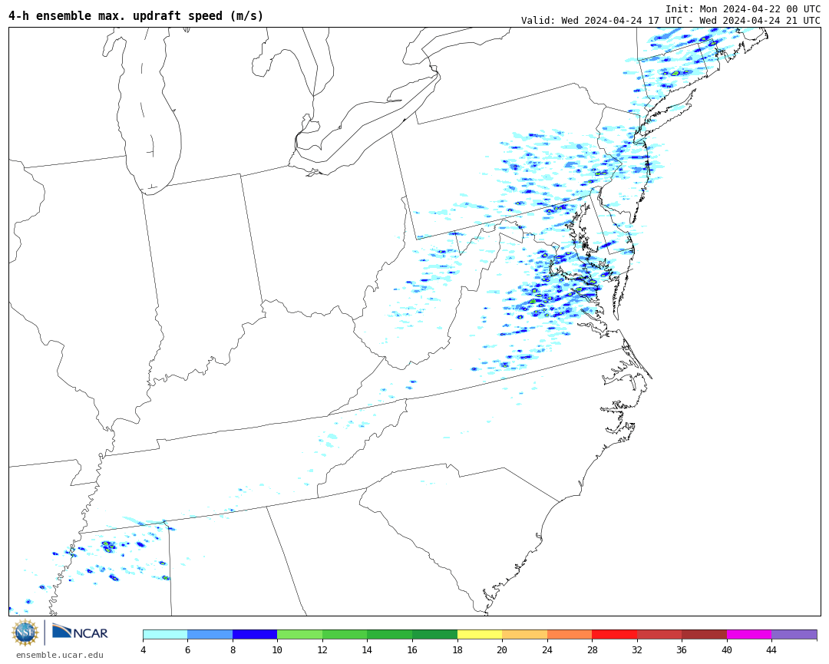Click the colorbar label '36'
The height and width of the screenshot is (664, 829).
pyautogui.click(x=682, y=649)
